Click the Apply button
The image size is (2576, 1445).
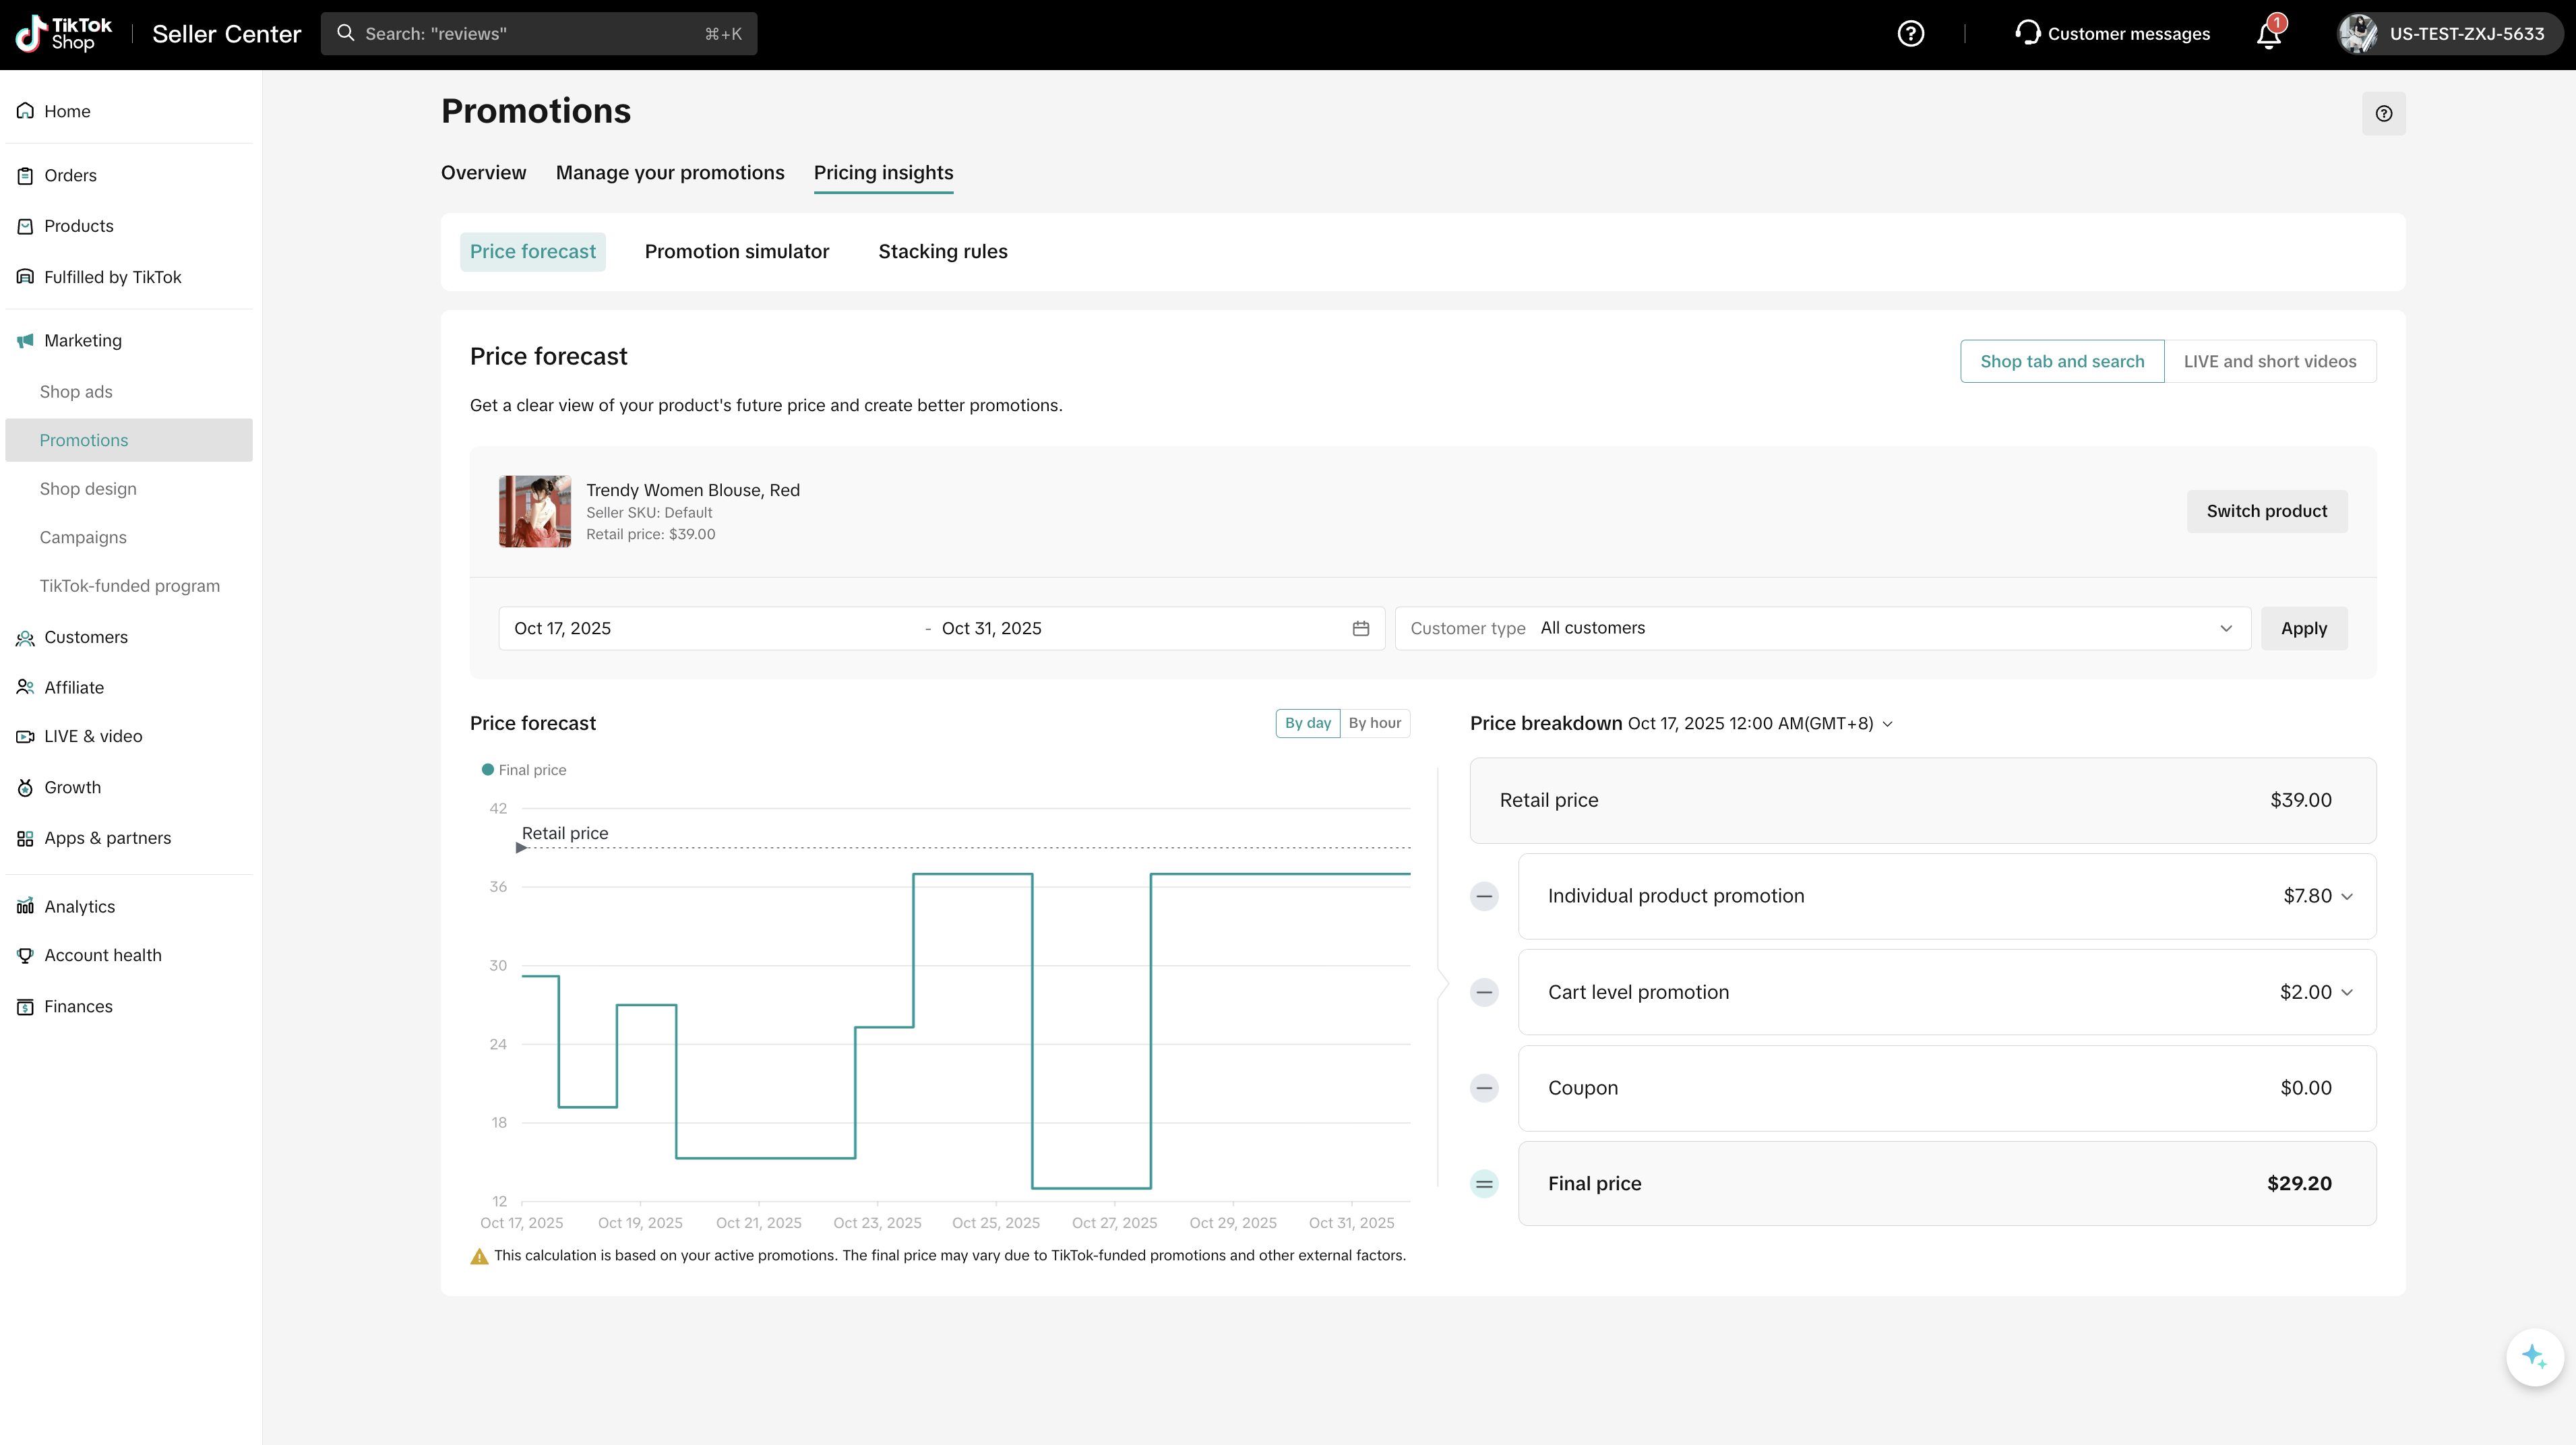click(x=2303, y=628)
